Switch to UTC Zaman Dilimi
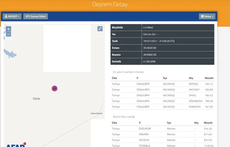The width and height of the screenshot is (230, 147). click(36, 16)
